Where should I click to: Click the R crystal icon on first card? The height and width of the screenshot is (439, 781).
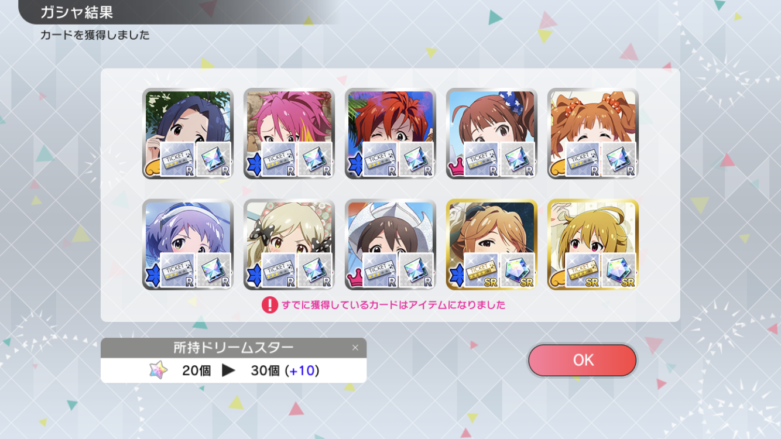click(x=213, y=159)
